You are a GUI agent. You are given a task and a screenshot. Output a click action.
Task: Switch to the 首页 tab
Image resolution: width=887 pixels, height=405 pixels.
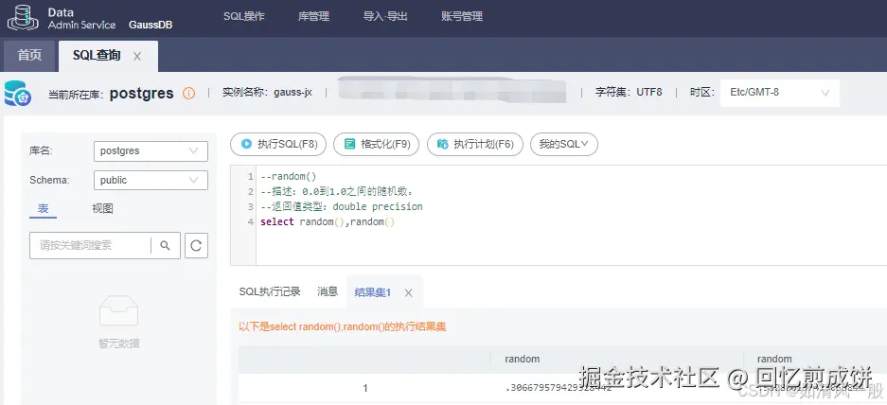(29, 56)
